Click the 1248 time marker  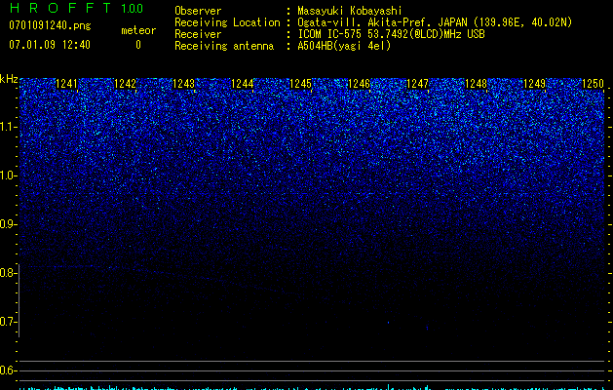(477, 84)
